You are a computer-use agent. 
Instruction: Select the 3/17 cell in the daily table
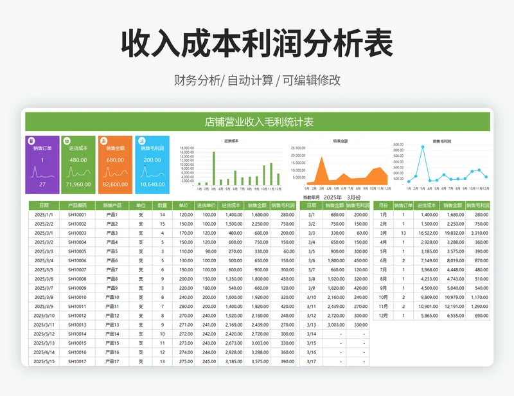[312, 361]
